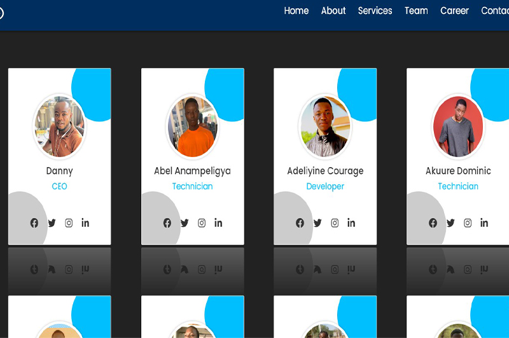
Task: Visit Abel Anampeligya's LinkedIn icon
Action: tap(218, 222)
